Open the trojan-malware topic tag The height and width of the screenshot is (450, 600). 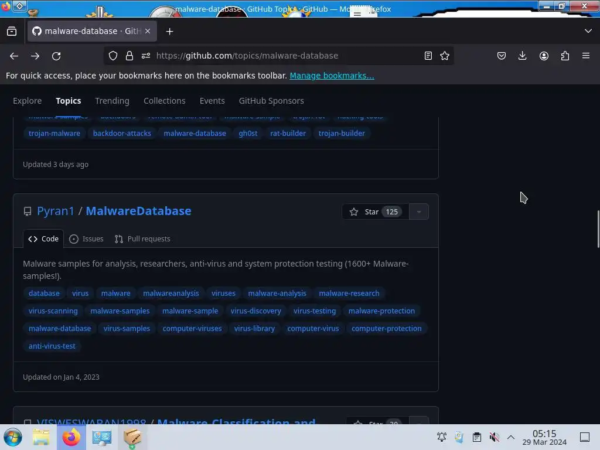pos(54,133)
